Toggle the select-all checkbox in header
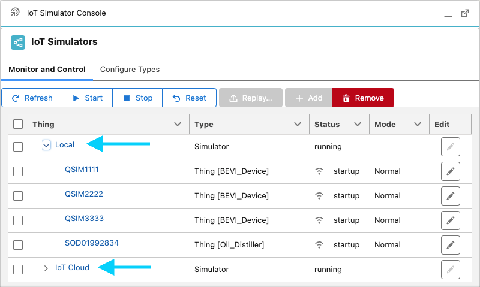This screenshot has height=287, width=480. pos(18,124)
